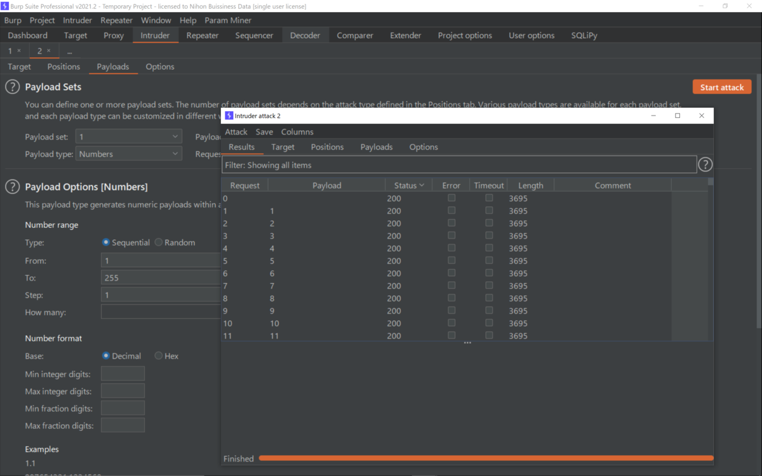
Task: Switch to the Extender tab
Action: coord(406,36)
